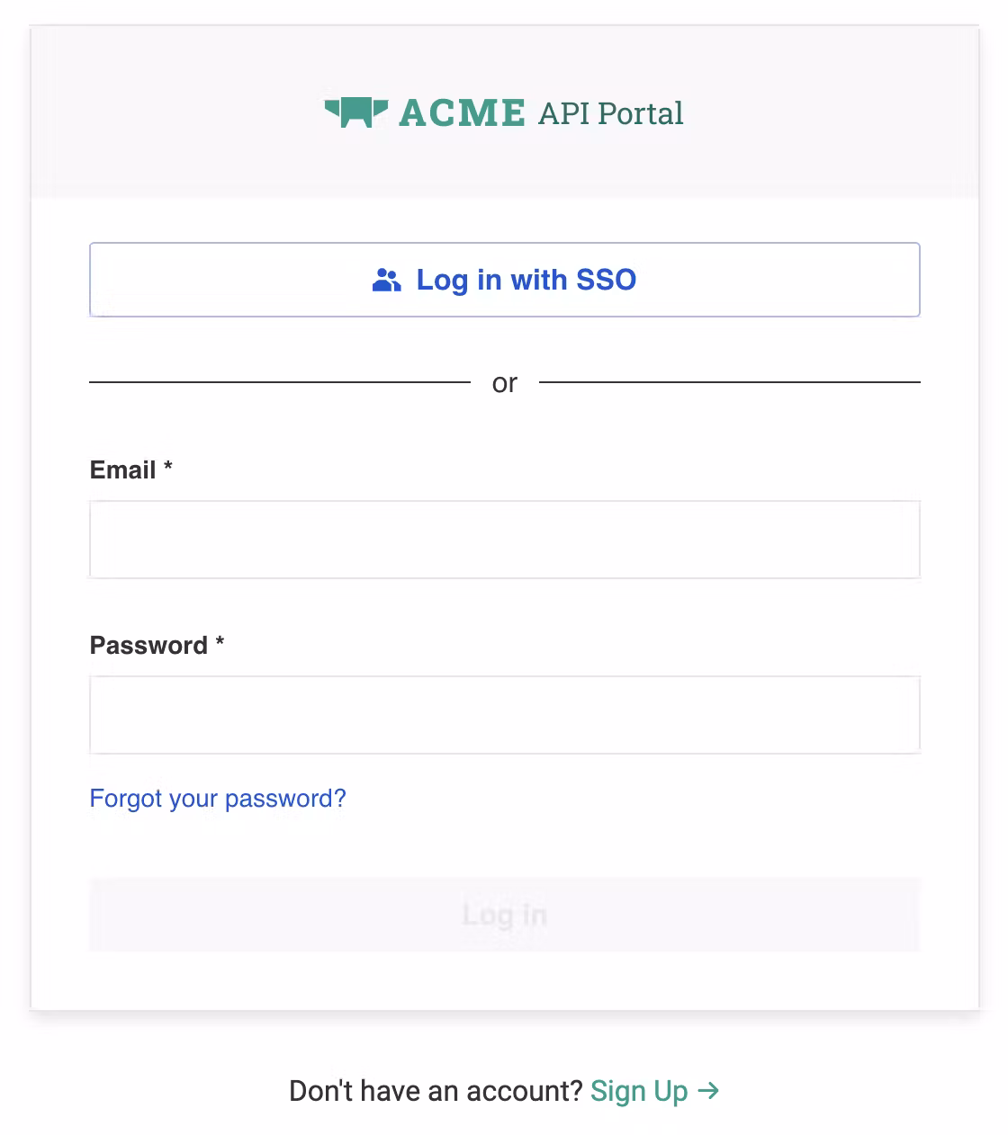1008x1135 pixels.
Task: Click the "Don't have an account?" text
Action: (436, 1091)
